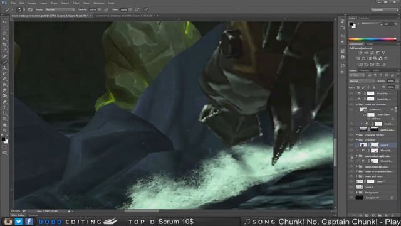Open Facebook icon in the bottom overlay

(x=29, y=222)
